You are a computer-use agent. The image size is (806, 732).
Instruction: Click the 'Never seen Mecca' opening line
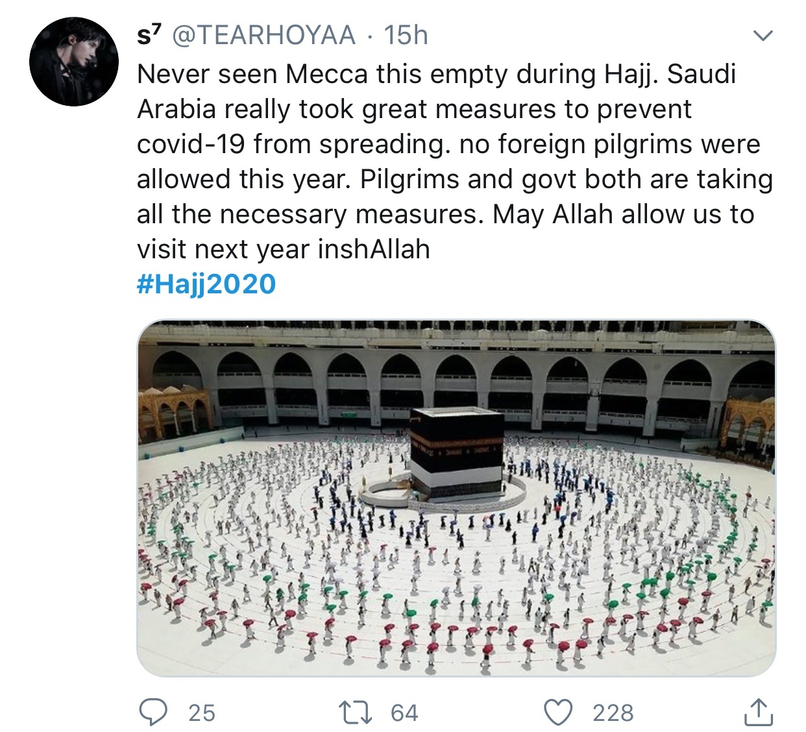(x=436, y=74)
